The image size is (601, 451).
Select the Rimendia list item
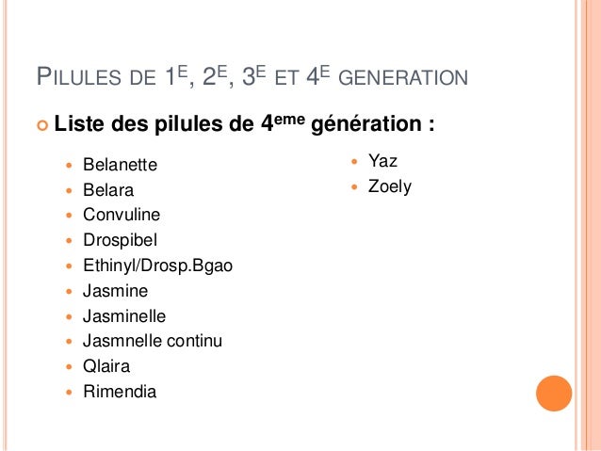[120, 392]
